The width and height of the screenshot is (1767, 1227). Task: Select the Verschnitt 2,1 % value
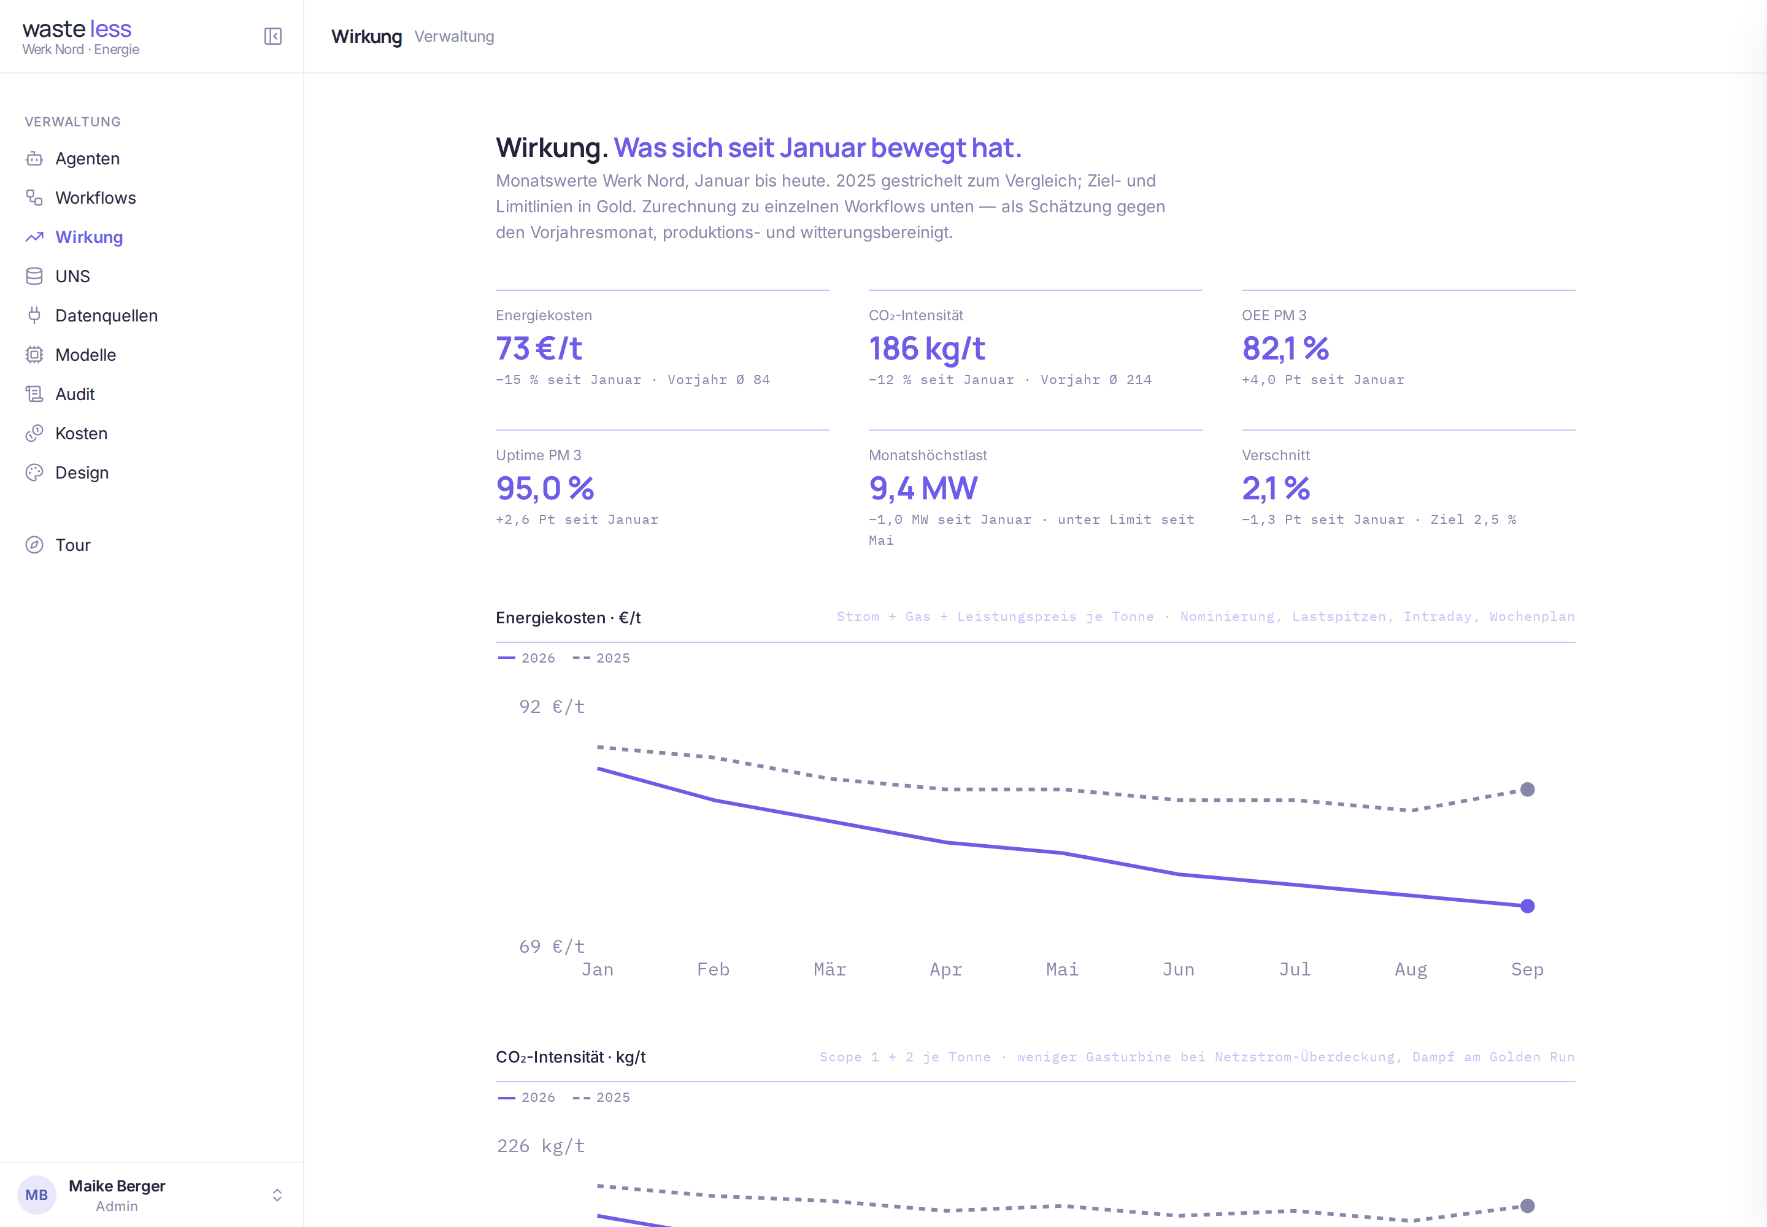pyautogui.click(x=1276, y=488)
